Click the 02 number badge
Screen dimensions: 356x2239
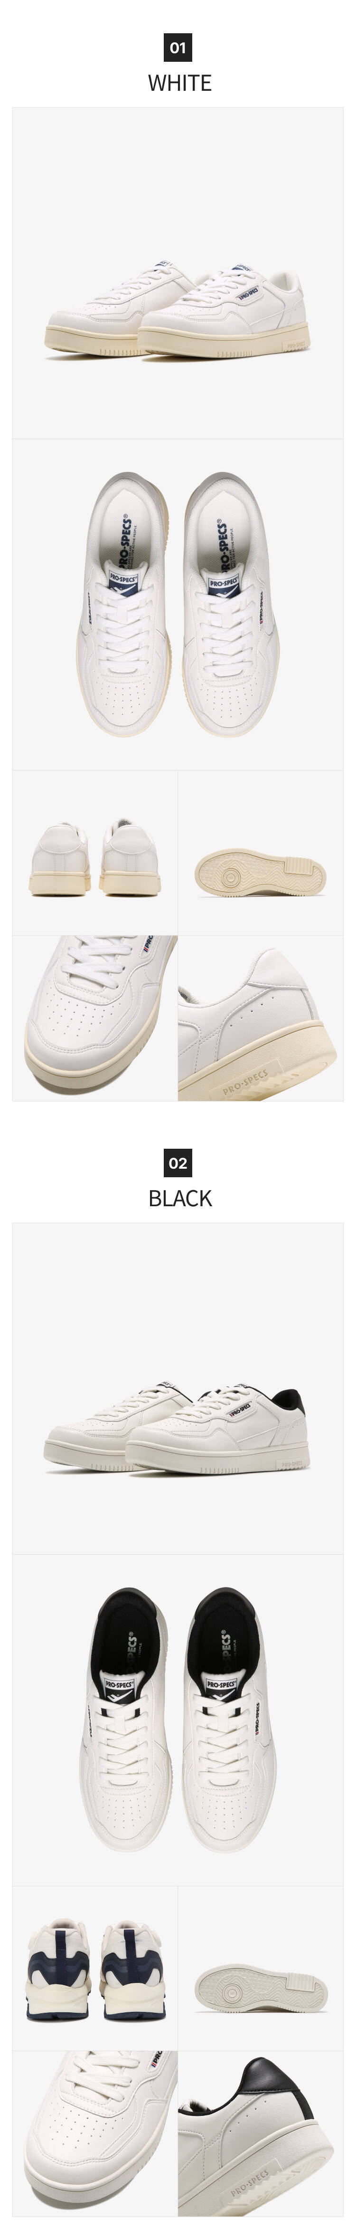(x=178, y=1163)
